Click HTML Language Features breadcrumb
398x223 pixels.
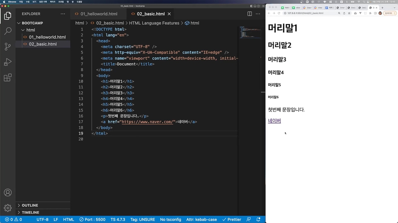pos(154,23)
